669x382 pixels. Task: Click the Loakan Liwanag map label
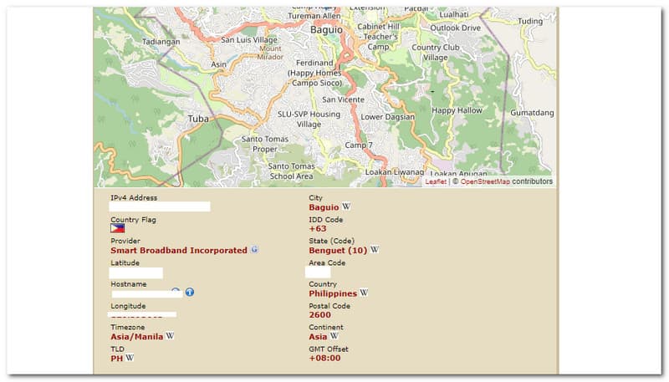point(395,172)
